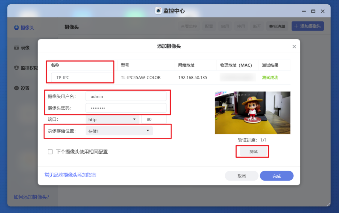Expand the 存储1 storage location dropdown
The height and width of the screenshot is (213, 339).
point(119,131)
